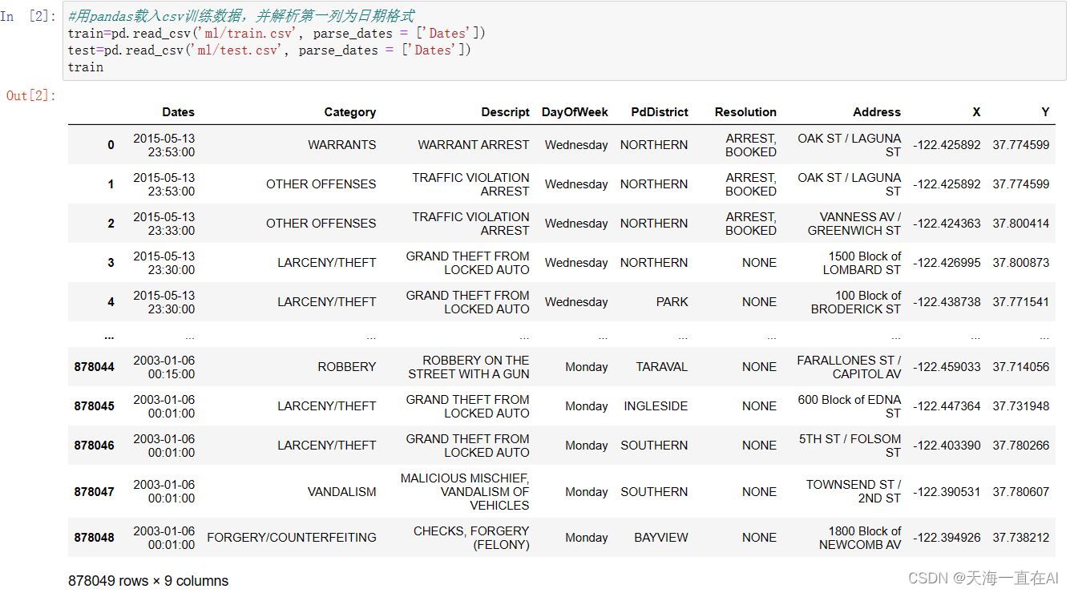The image size is (1070, 593).
Task: Click the X column header
Action: 976,112
